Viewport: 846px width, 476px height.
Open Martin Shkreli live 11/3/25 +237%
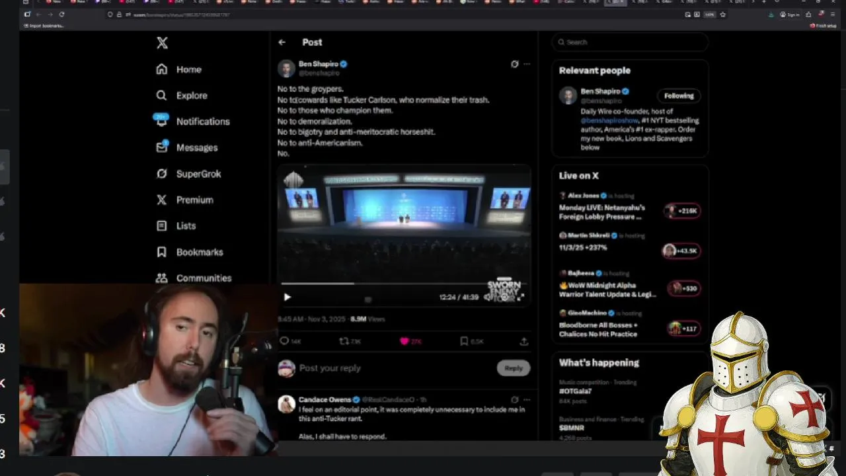click(x=583, y=247)
